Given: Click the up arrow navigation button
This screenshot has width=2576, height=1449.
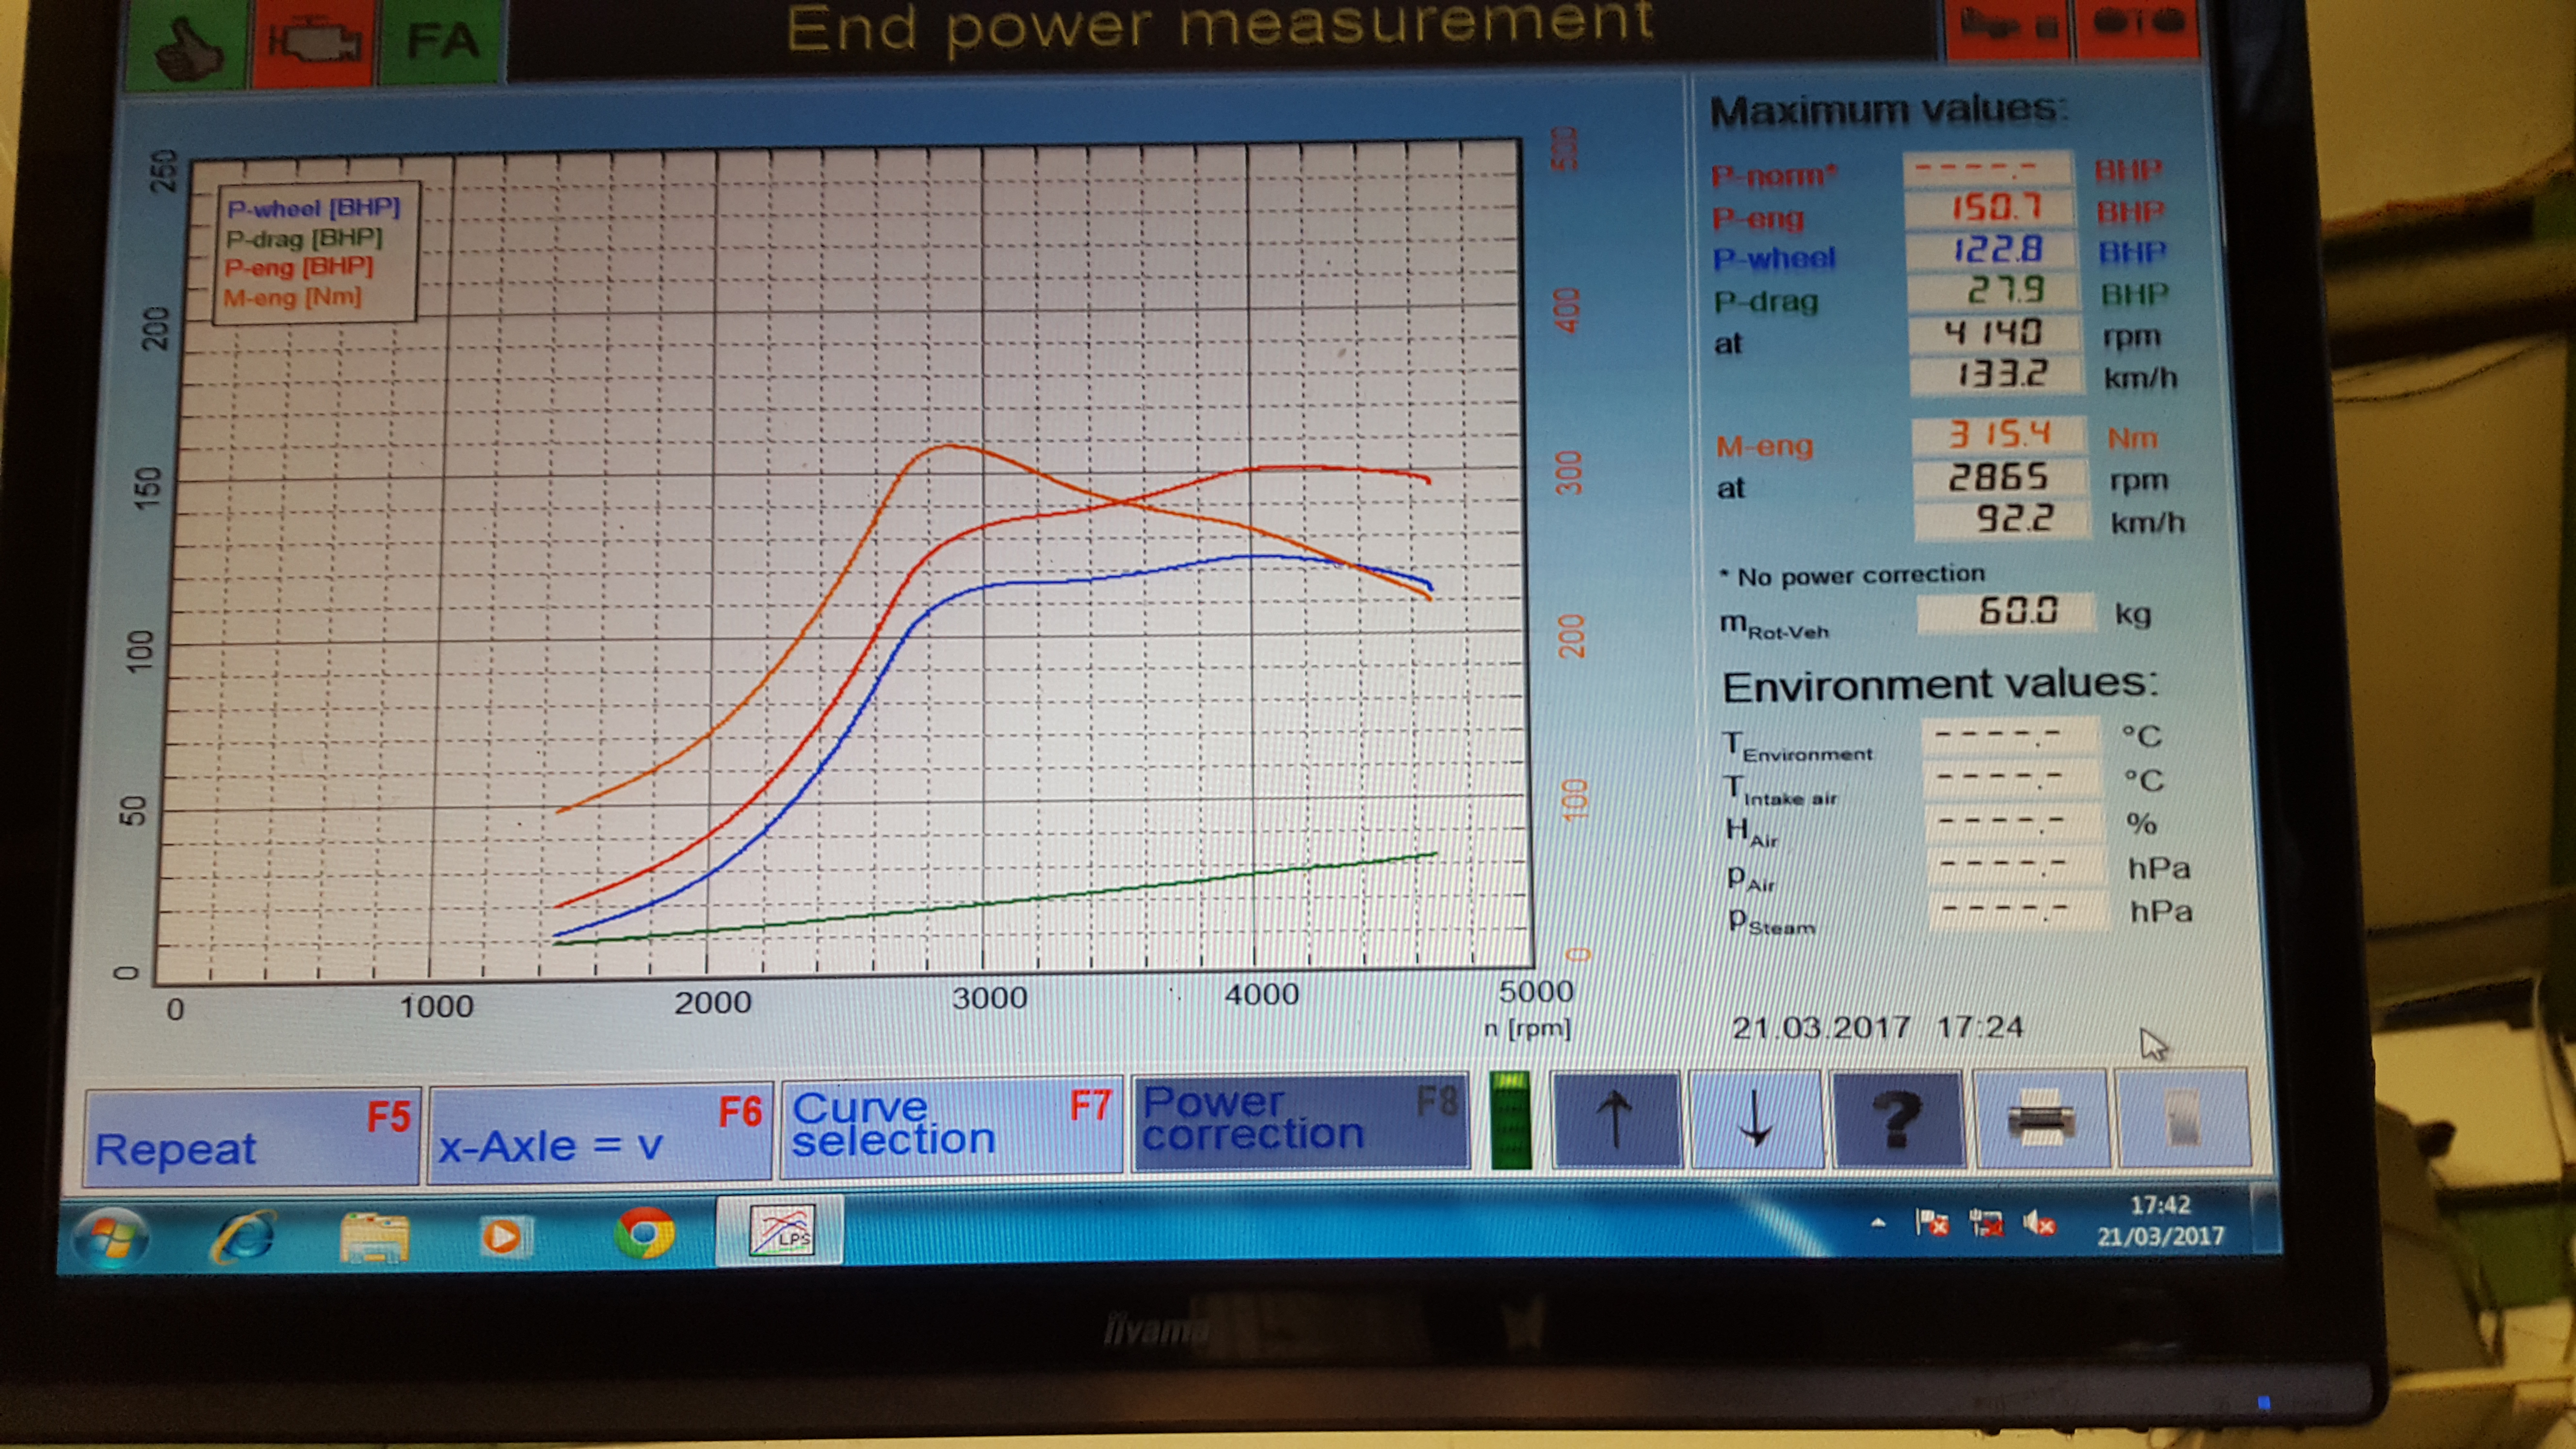Looking at the screenshot, I should (x=1615, y=1119).
